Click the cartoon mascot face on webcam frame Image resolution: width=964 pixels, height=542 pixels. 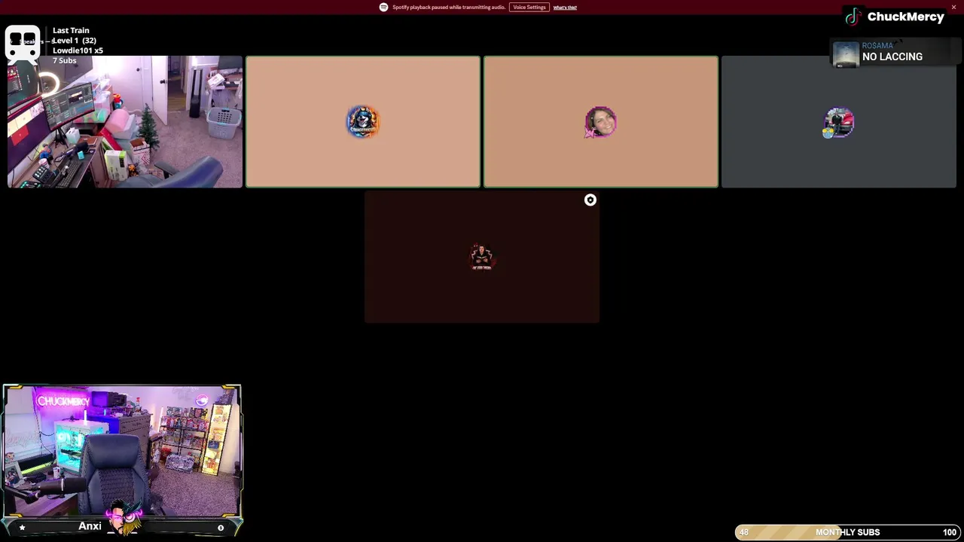(124, 516)
